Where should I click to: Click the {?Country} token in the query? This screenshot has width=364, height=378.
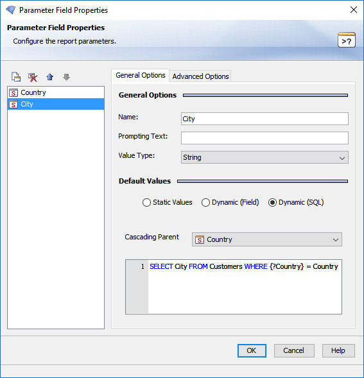pos(287,266)
